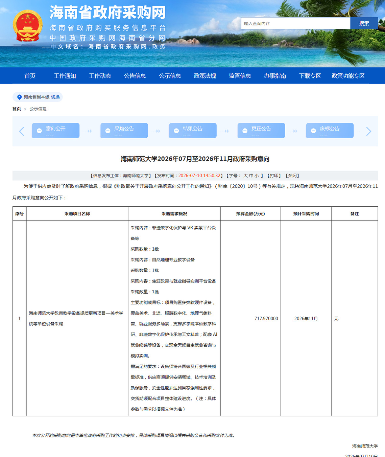Open the 政策功能专区 menu item
The image size is (385, 457).
tap(348, 76)
